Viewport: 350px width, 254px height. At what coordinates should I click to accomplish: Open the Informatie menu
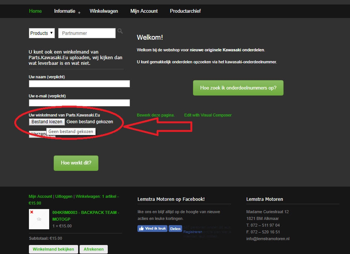coord(65,11)
